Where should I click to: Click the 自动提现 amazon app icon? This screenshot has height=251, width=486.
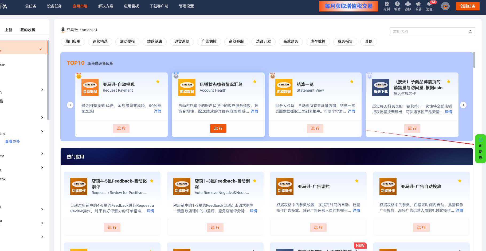click(90, 87)
